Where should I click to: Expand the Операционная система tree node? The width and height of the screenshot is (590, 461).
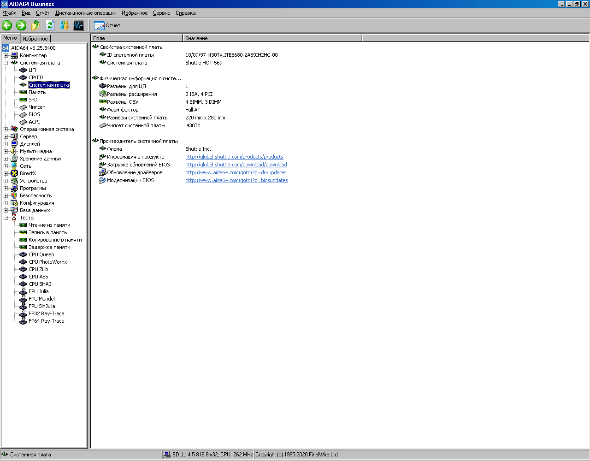[6, 129]
